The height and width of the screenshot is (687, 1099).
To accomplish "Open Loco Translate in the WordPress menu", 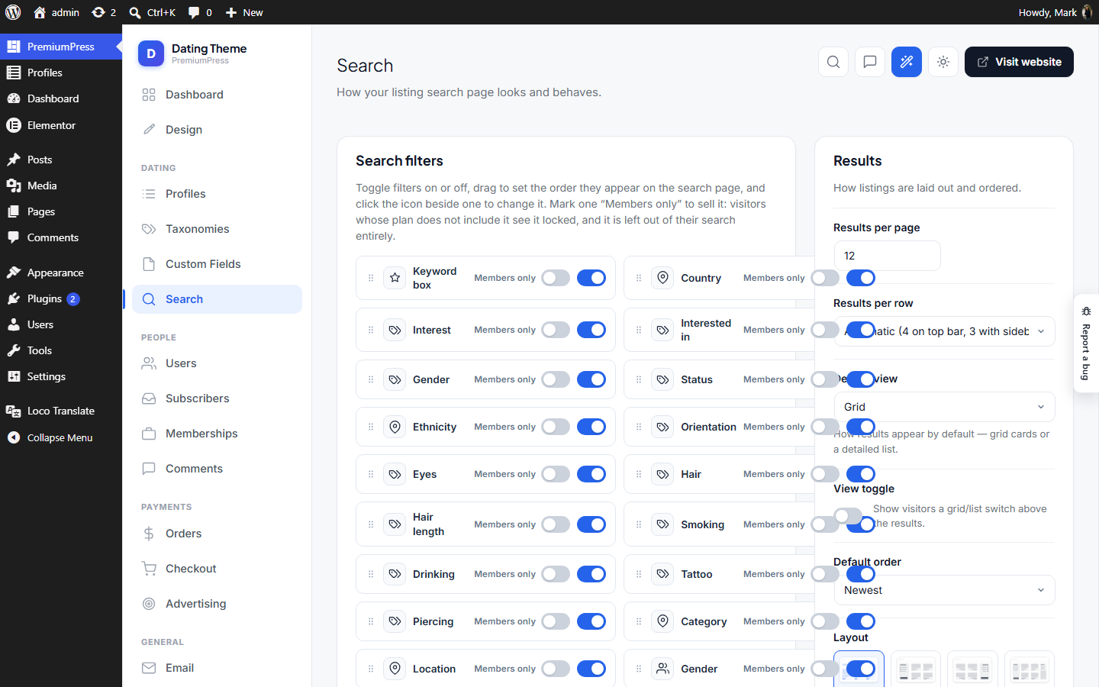I will coord(61,411).
